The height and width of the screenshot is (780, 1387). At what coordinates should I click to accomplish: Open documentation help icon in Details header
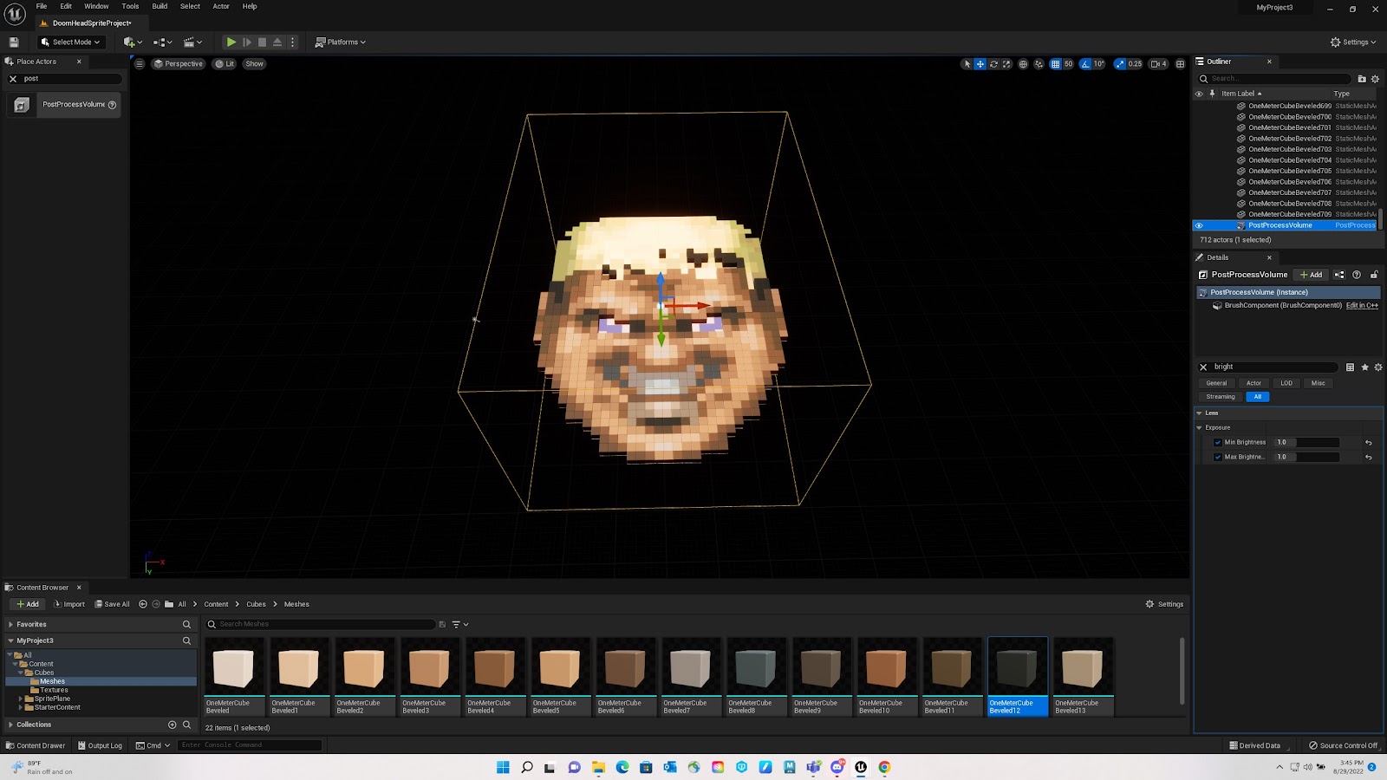click(x=1357, y=275)
